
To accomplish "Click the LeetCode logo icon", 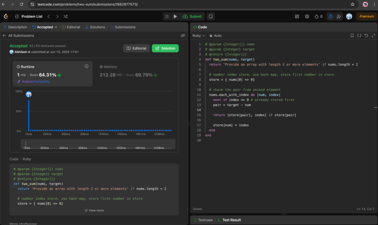I will point(6,16).
